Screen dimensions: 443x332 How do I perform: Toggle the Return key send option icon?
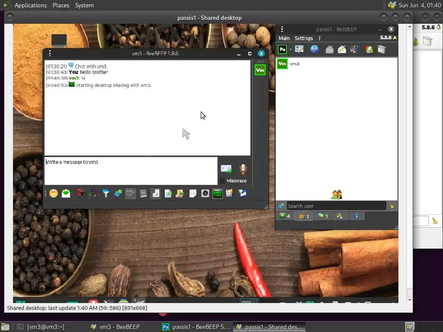click(x=155, y=193)
